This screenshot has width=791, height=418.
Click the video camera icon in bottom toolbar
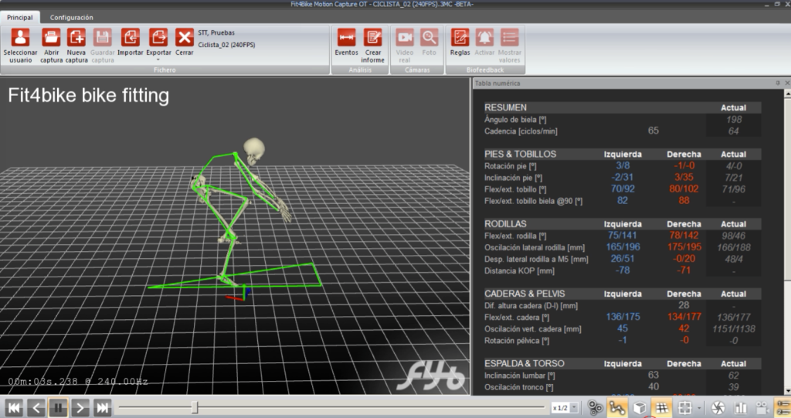click(x=762, y=408)
